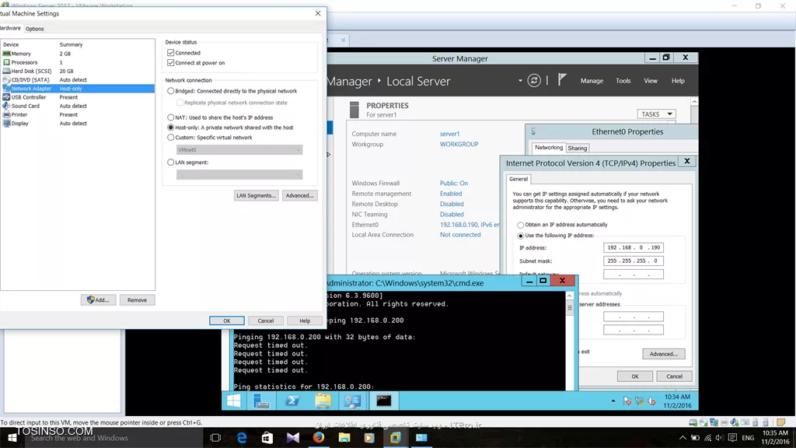The width and height of the screenshot is (796, 448).
Task: Open Firefox from host taskbar
Action: [x=318, y=437]
